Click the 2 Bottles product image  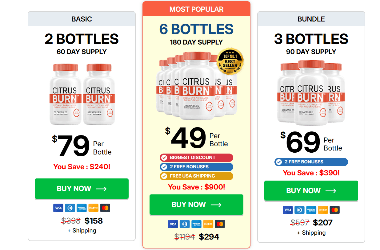(x=82, y=94)
